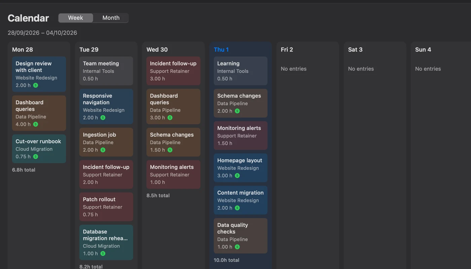Screen dimensions: 471x269
Task: Click "No entries" text under Sat 3
Action: click(361, 69)
